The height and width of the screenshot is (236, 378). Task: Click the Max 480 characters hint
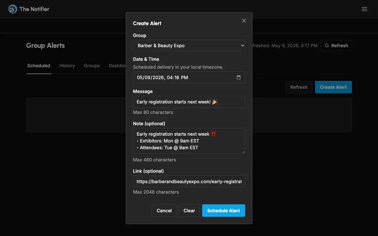[x=154, y=160]
